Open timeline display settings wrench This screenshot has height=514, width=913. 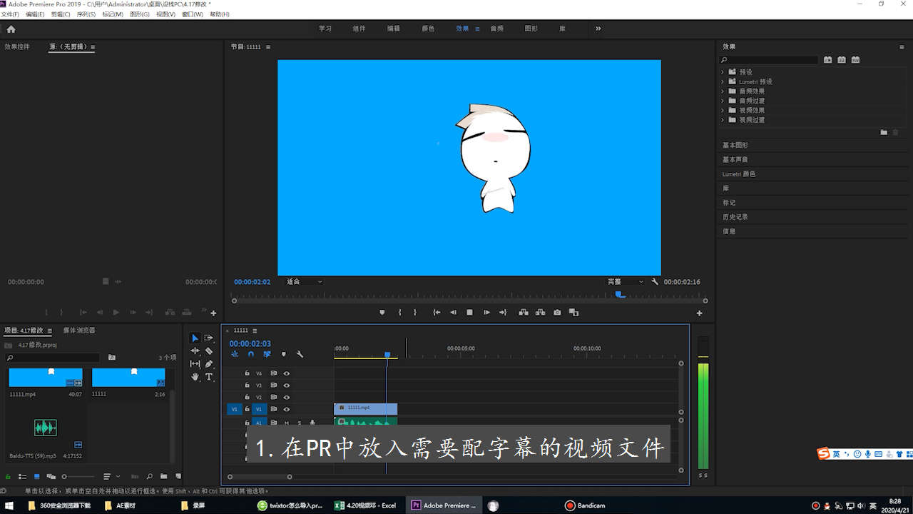tap(300, 354)
